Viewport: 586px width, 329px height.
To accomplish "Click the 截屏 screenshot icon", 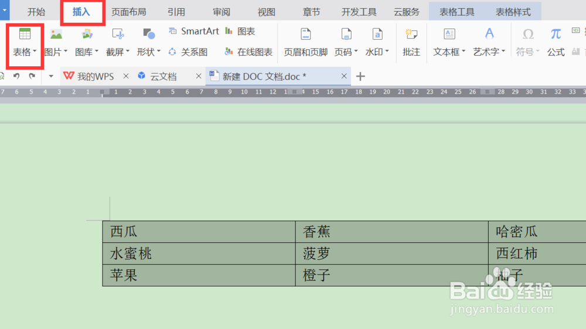I will [x=118, y=35].
